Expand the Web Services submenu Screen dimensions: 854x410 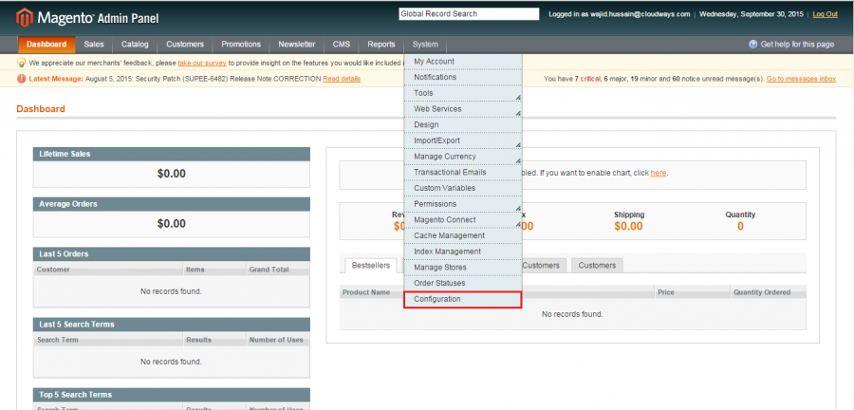[x=463, y=109]
